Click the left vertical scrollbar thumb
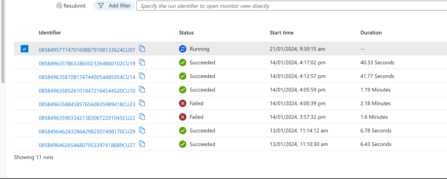The height and width of the screenshot is (179, 447). click(3, 42)
